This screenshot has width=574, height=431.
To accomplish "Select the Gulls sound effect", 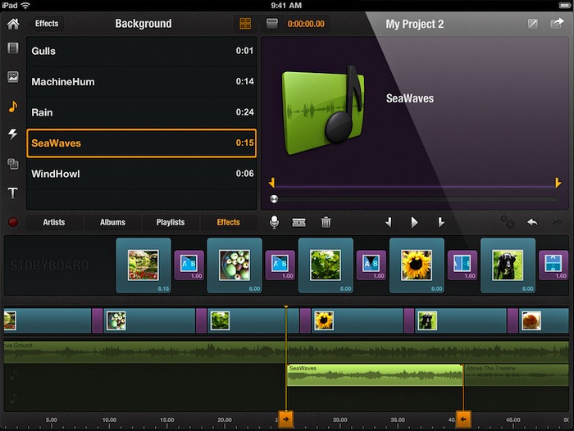I will [142, 51].
